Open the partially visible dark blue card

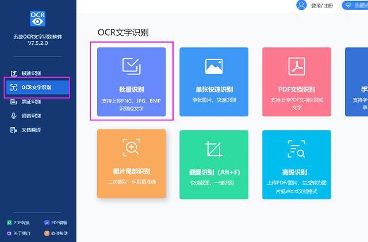pyautogui.click(x=356, y=82)
